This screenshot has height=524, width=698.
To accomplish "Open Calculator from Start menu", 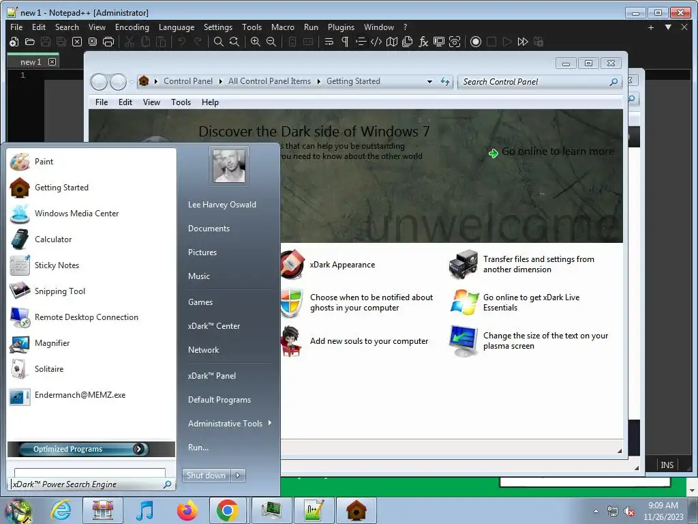I will (91, 239).
